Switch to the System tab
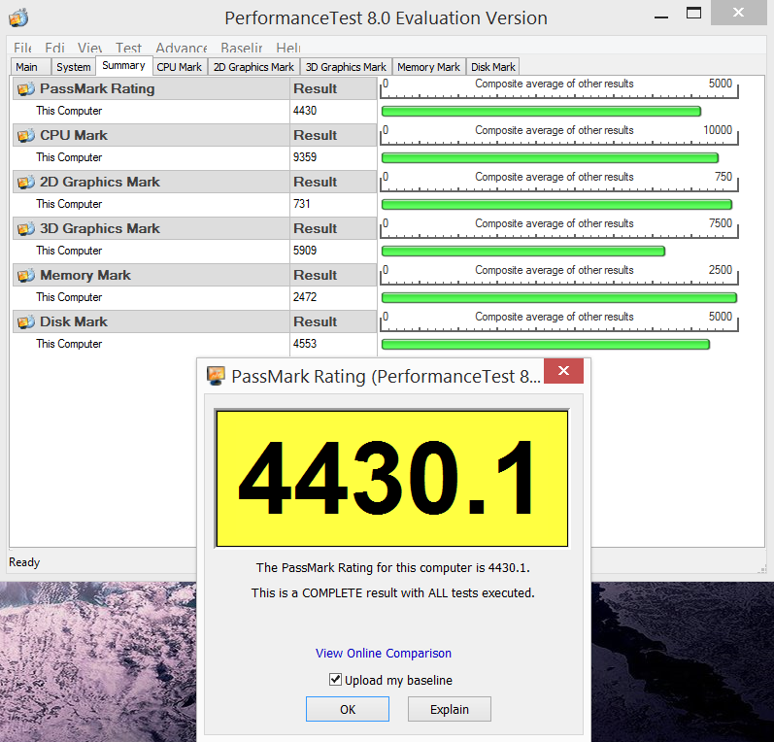Image resolution: width=774 pixels, height=742 pixels. pos(73,67)
